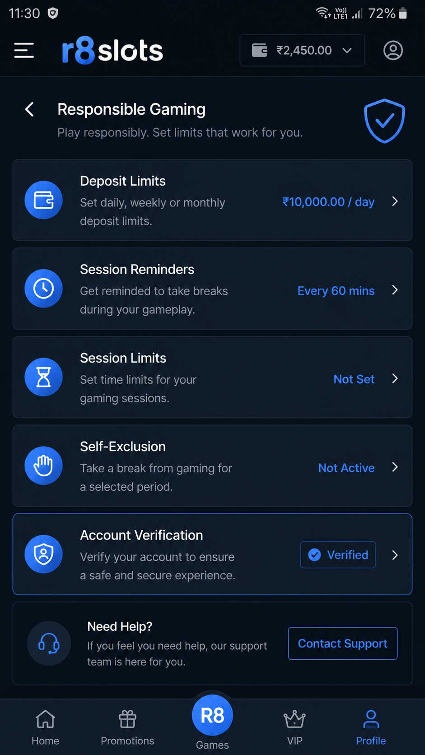Tap the Self-Exclusion hand icon
The width and height of the screenshot is (425, 755).
pos(43,466)
